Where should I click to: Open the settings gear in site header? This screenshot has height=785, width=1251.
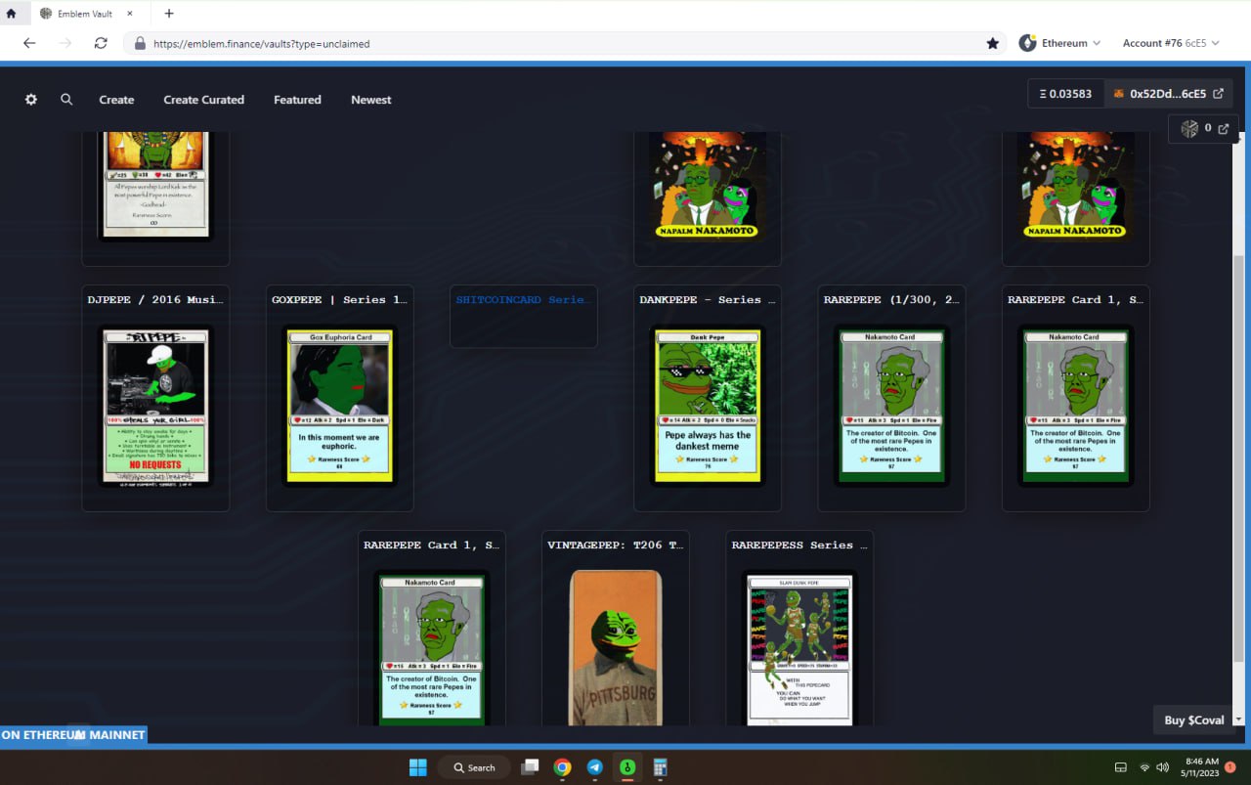[x=31, y=100]
